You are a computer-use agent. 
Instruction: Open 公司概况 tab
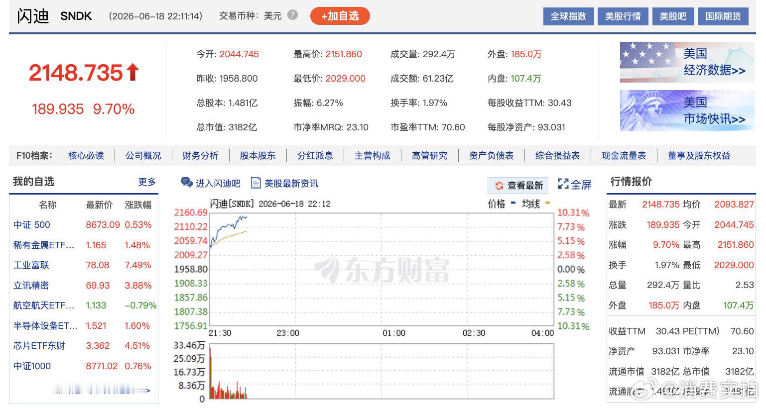(143, 156)
